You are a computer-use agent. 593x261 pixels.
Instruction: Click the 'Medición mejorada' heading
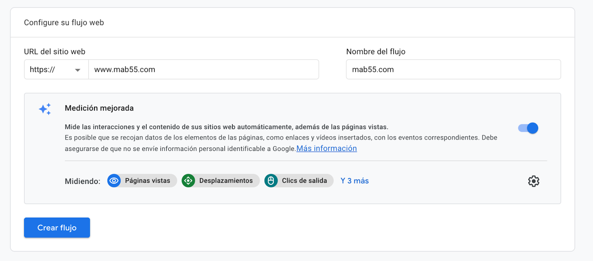99,108
